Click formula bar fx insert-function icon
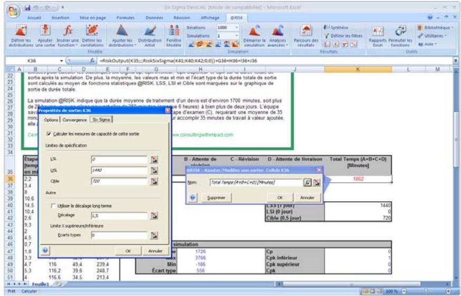This screenshot has width=461, height=296. pos(92,61)
